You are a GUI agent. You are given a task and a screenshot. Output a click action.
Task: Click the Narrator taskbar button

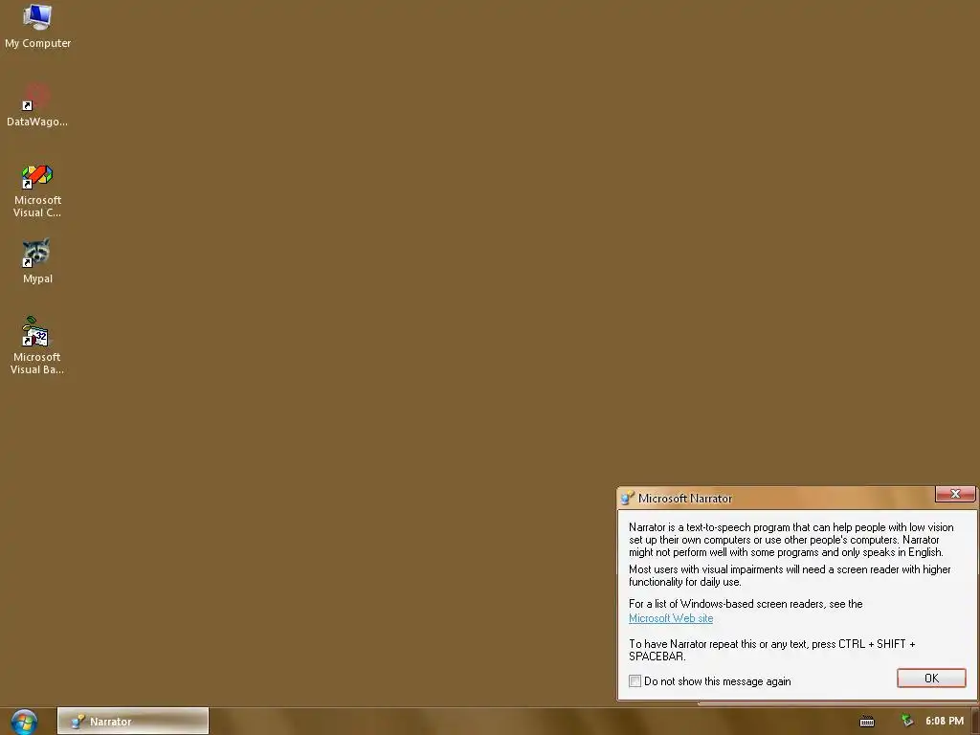click(132, 722)
